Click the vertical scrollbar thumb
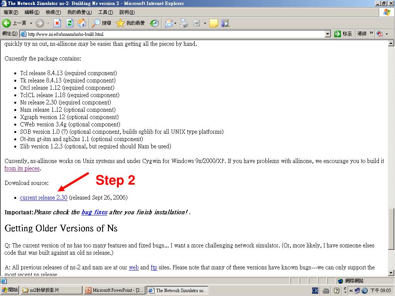This screenshot has height=296, width=395. click(x=391, y=229)
